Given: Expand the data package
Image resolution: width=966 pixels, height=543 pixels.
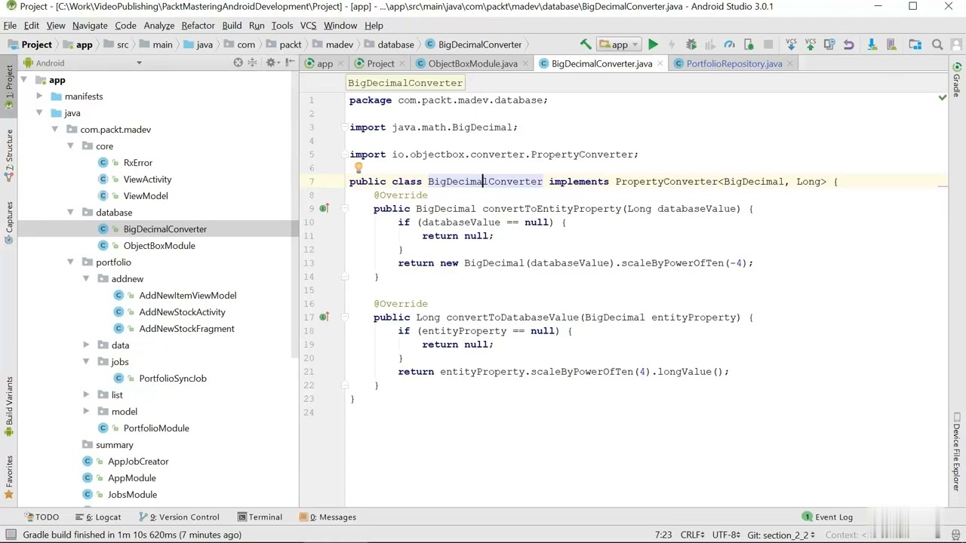Looking at the screenshot, I should (x=86, y=345).
